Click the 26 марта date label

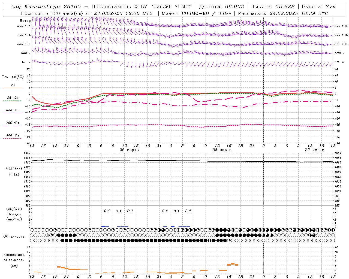[222, 150]
